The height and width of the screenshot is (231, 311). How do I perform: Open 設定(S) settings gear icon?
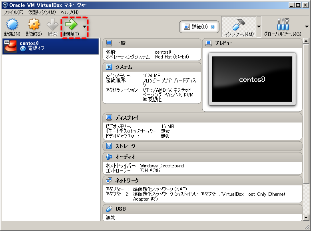(34, 24)
